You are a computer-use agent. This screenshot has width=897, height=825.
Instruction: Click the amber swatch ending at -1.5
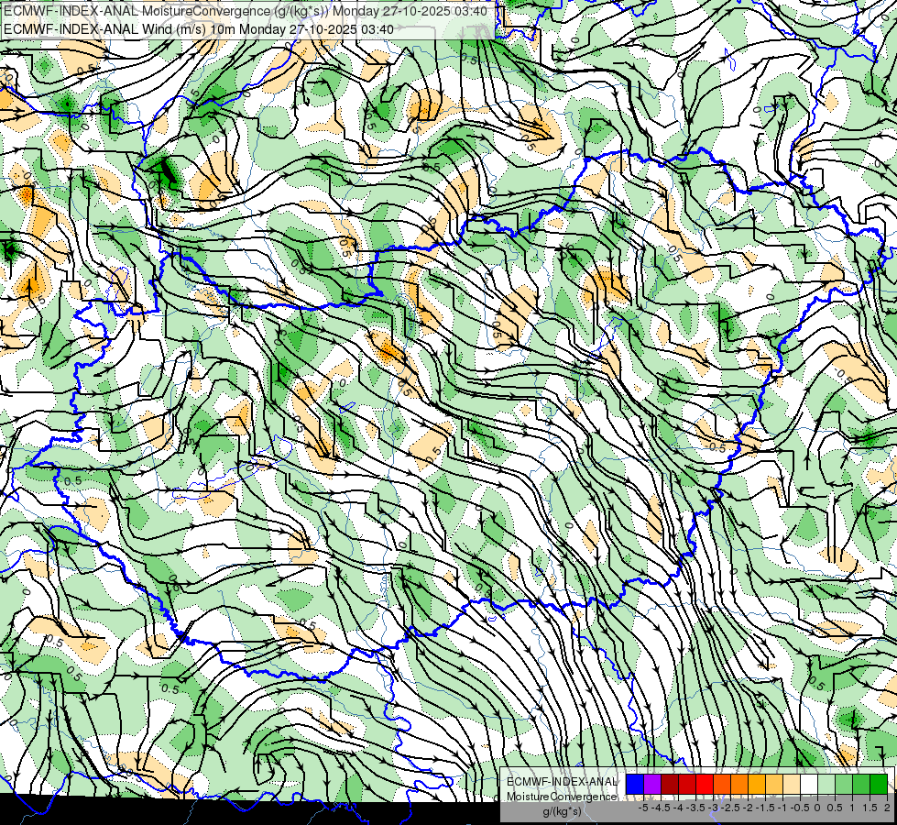pos(757,784)
